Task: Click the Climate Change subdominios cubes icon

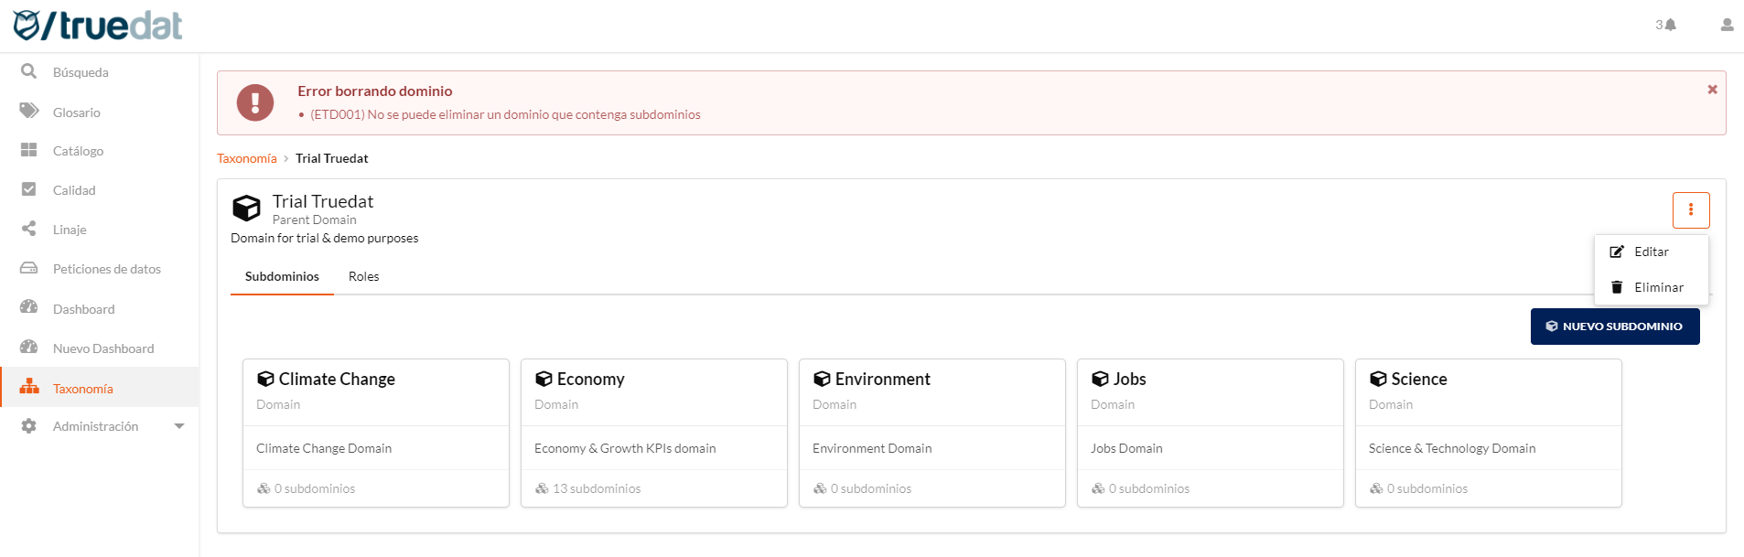Action: (264, 488)
